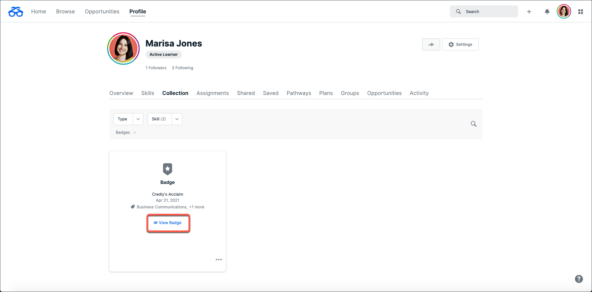
Task: Click into the top Search field
Action: coord(484,12)
